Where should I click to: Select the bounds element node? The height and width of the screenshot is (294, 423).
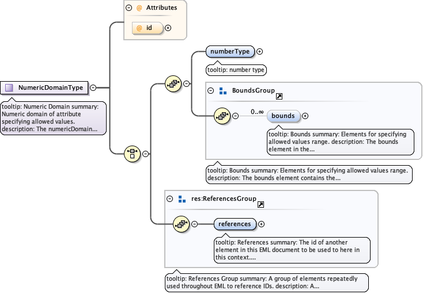point(283,116)
